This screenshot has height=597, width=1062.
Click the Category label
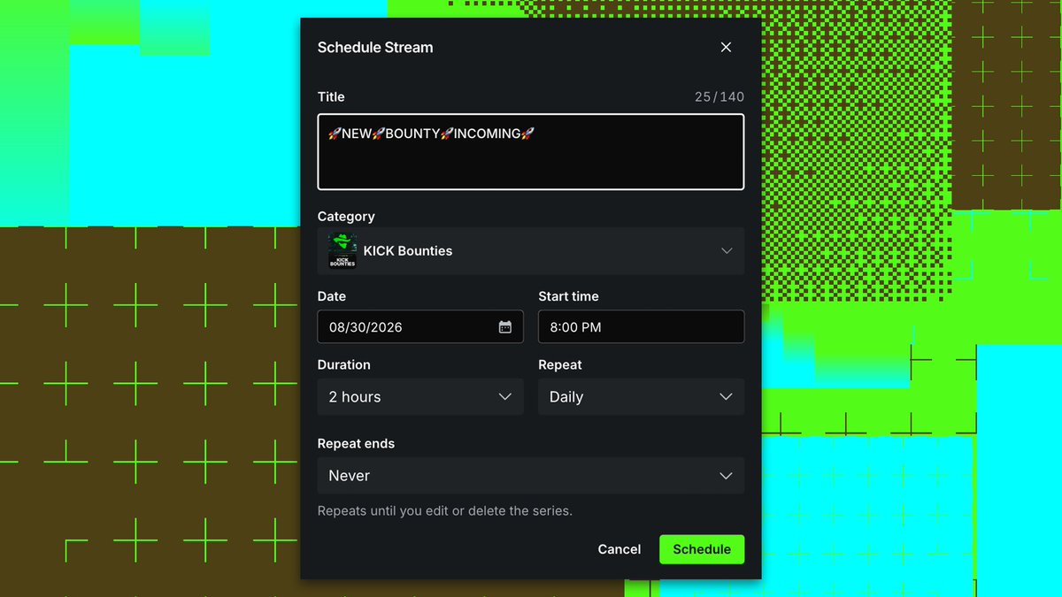coord(346,217)
